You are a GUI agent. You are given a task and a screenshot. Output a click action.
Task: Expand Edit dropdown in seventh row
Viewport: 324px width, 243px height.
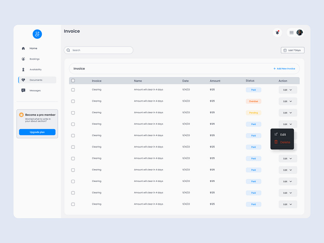coord(288,159)
